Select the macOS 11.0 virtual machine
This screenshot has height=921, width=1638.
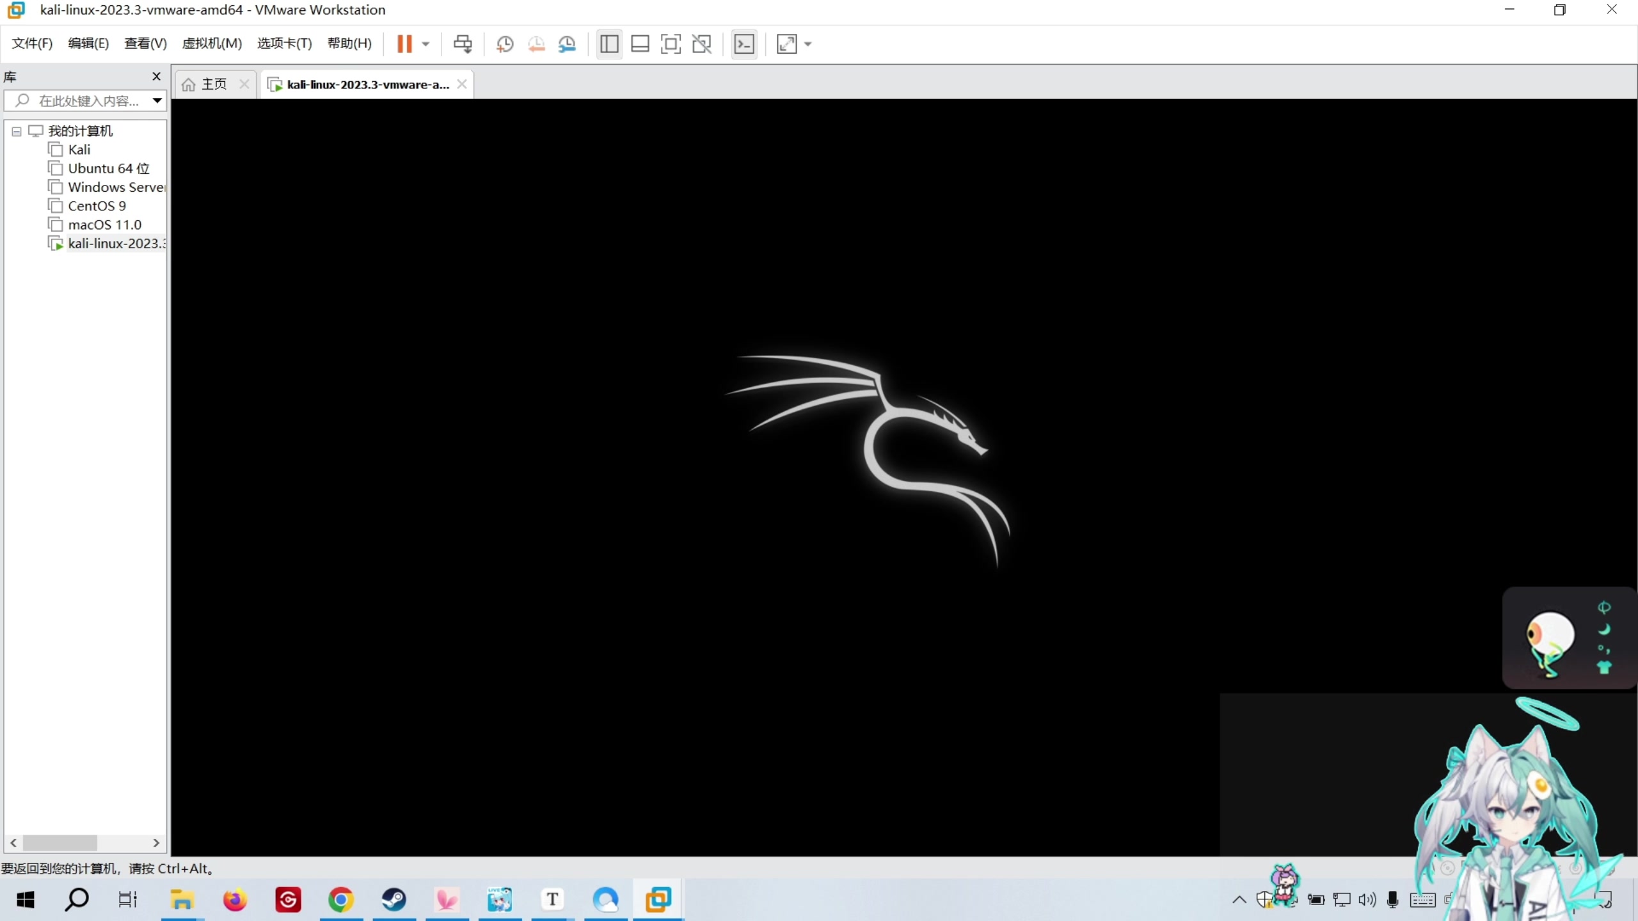point(105,224)
